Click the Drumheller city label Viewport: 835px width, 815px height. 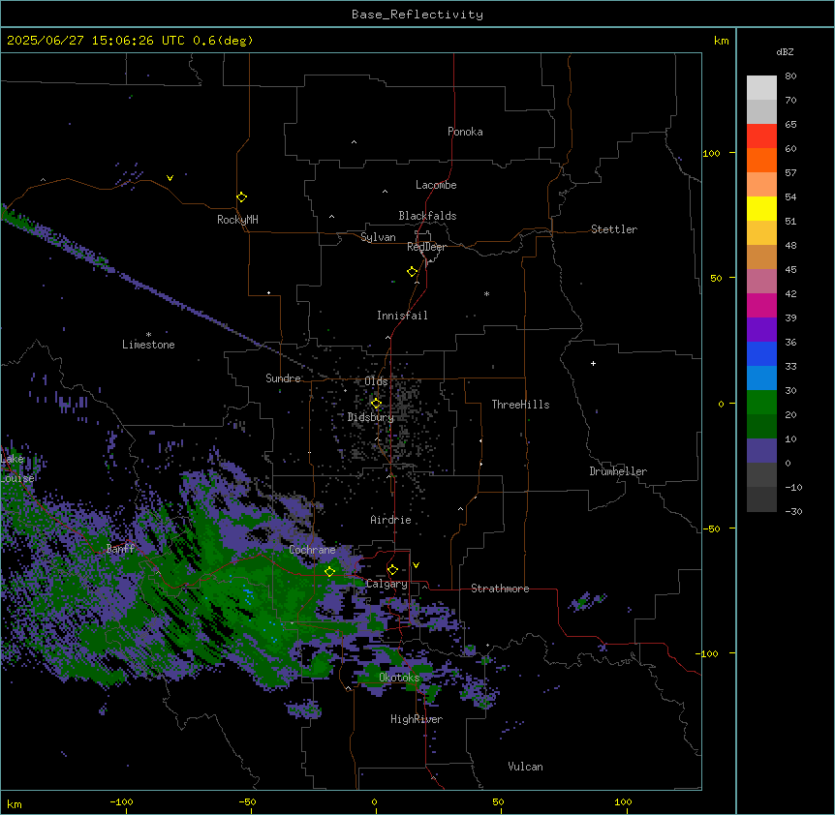[x=618, y=471]
